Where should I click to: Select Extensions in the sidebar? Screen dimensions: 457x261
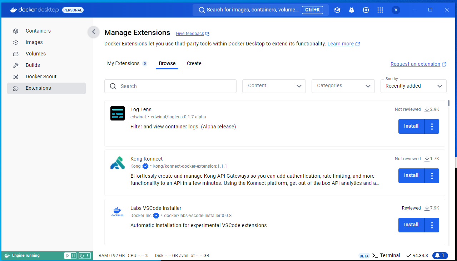tap(46, 88)
